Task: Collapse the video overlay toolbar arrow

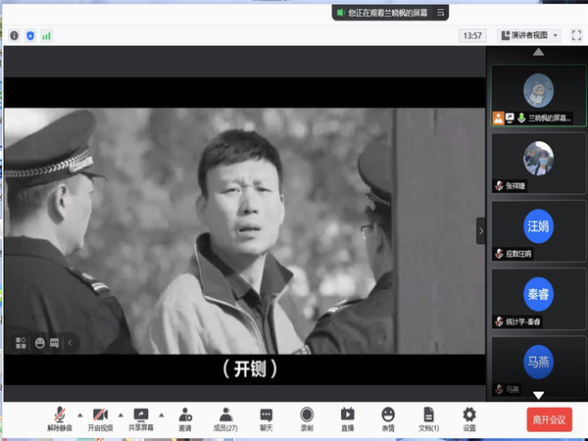Action: point(70,343)
